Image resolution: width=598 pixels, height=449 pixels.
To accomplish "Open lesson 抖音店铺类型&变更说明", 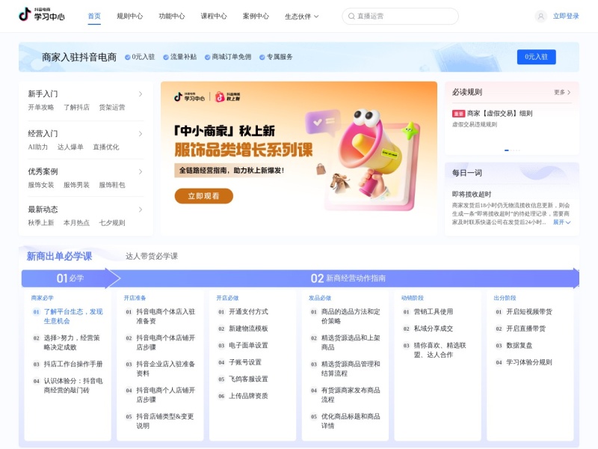I will tap(165, 421).
